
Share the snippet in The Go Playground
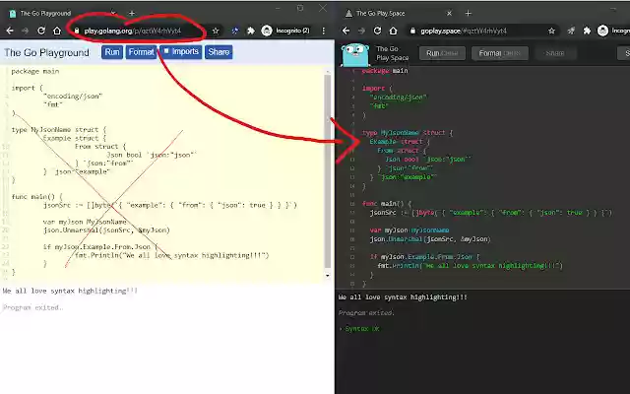(x=219, y=52)
